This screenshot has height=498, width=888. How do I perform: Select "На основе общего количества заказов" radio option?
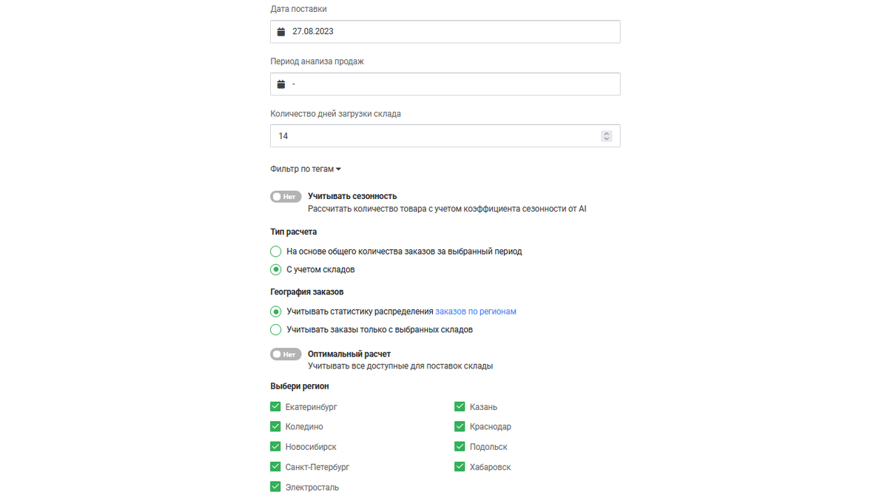click(276, 252)
